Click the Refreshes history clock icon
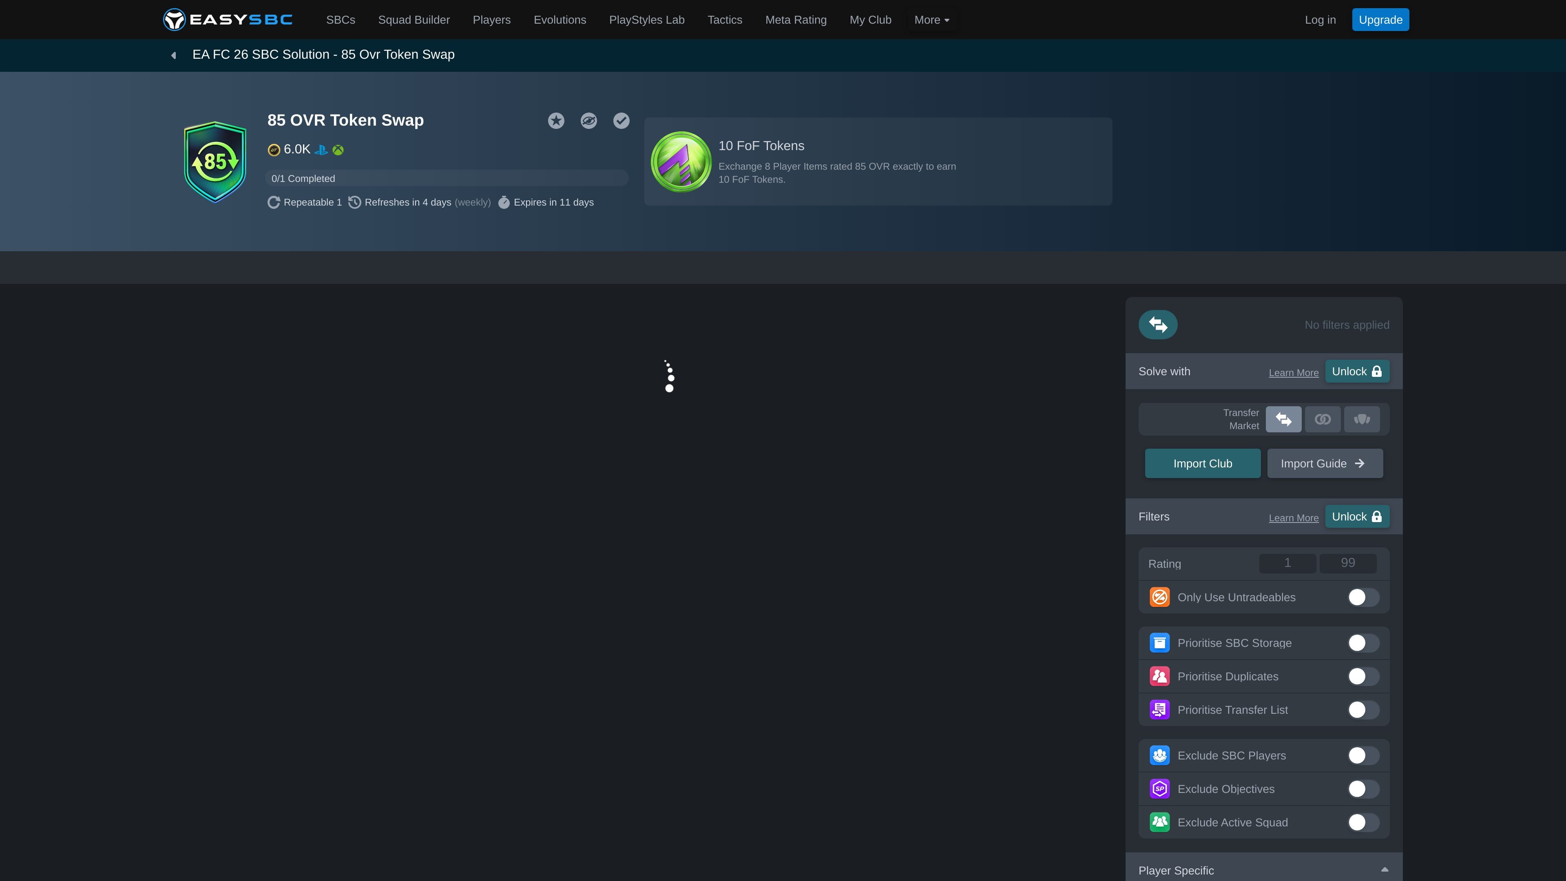The image size is (1566, 881). click(x=355, y=202)
